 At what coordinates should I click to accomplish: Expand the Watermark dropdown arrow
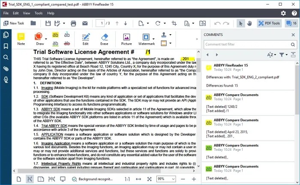tap(153, 39)
